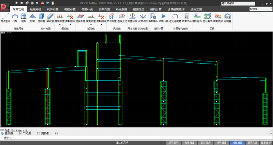Click the 参数输入 button

tap(153, 18)
